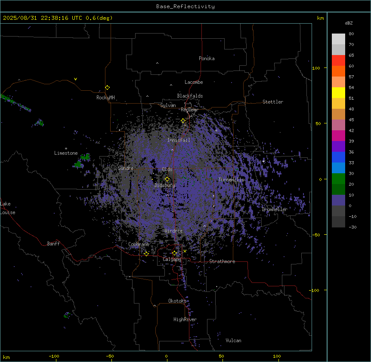Select the Lacombe label

coord(194,82)
